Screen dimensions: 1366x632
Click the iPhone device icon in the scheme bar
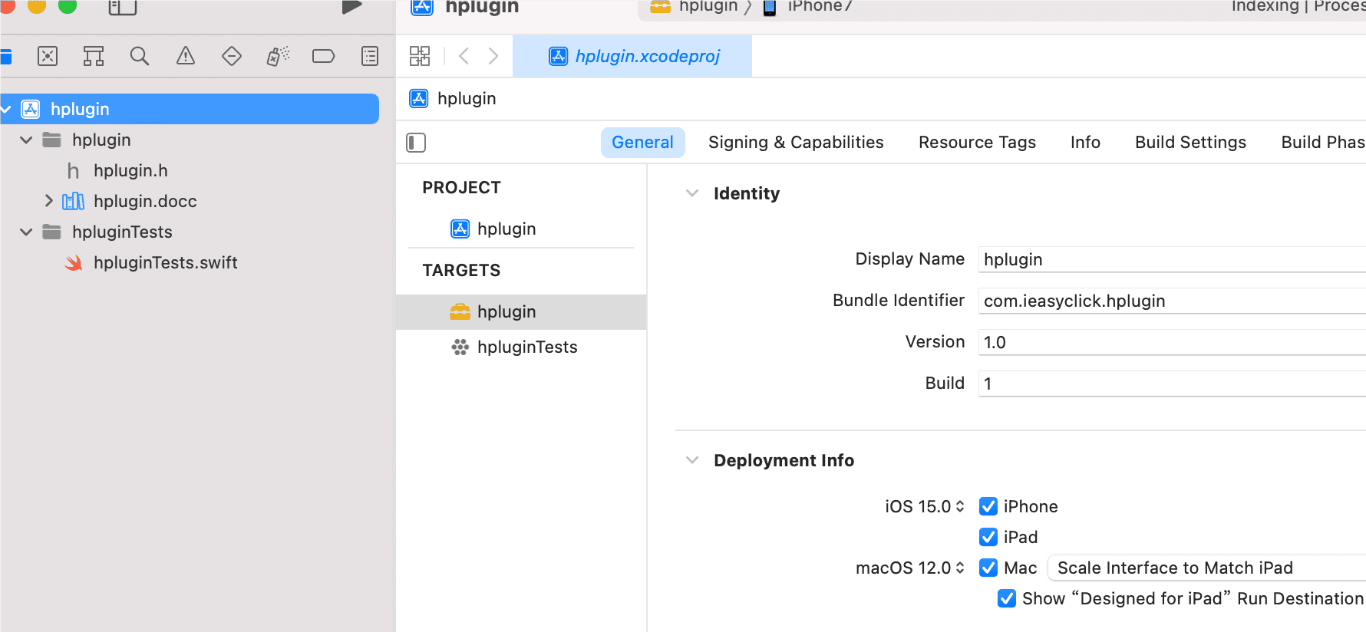coord(770,7)
